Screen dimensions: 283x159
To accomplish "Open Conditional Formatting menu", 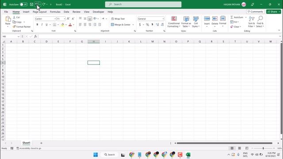I will click(174, 22).
